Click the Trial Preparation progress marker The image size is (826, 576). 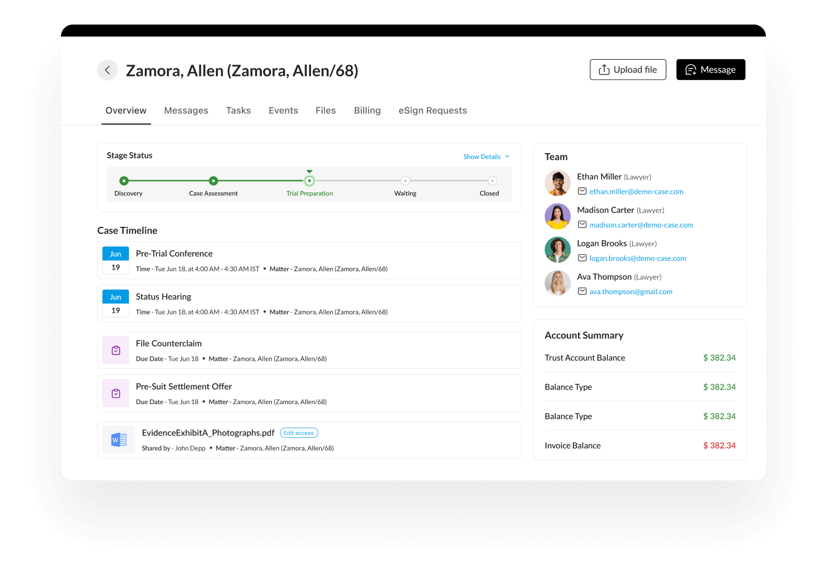(309, 181)
